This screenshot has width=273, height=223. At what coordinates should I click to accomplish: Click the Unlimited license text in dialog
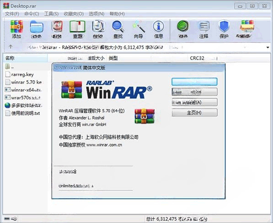click(76, 186)
